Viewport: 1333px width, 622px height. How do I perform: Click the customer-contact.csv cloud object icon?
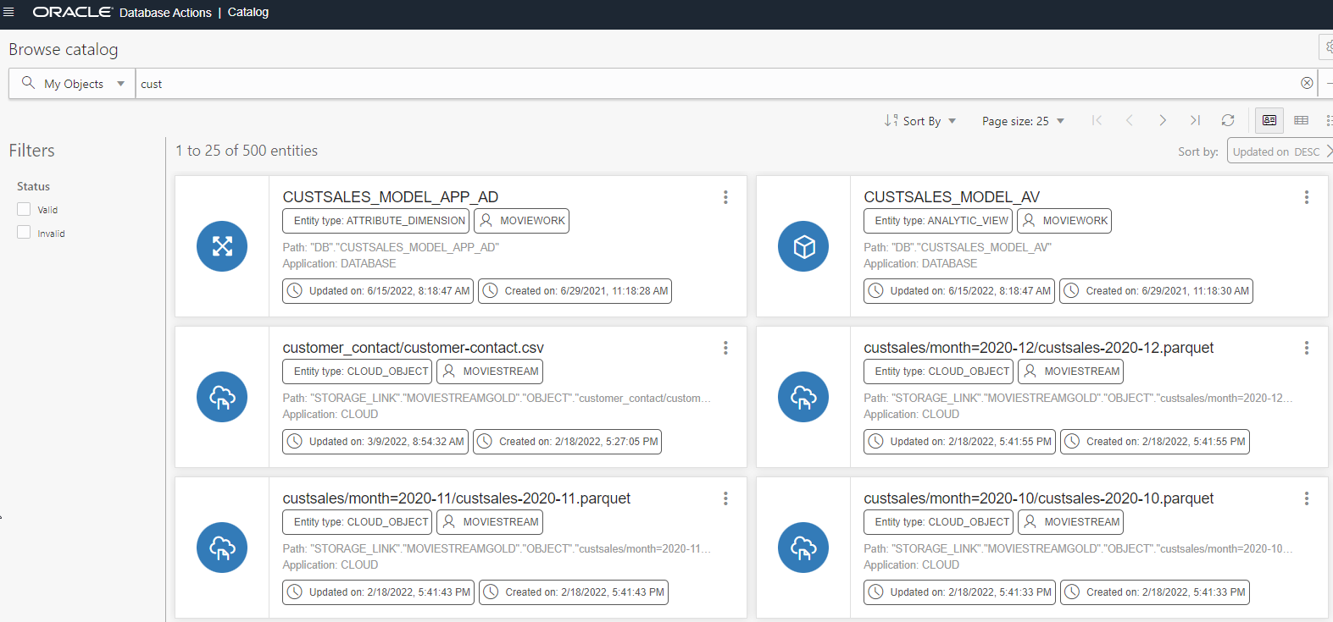[222, 397]
